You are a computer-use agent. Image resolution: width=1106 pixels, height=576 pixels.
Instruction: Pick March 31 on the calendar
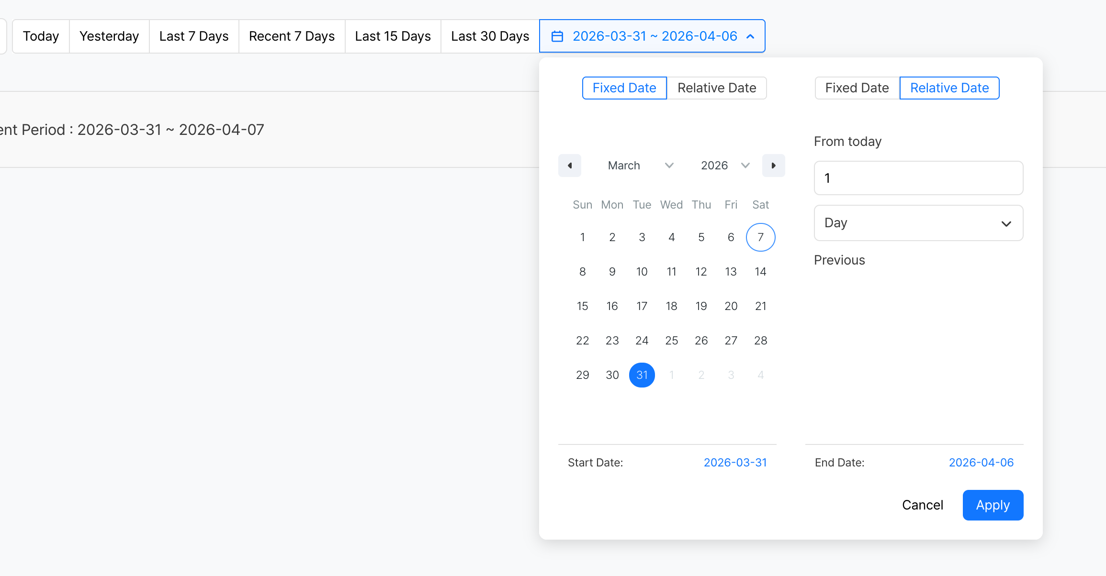pyautogui.click(x=642, y=375)
